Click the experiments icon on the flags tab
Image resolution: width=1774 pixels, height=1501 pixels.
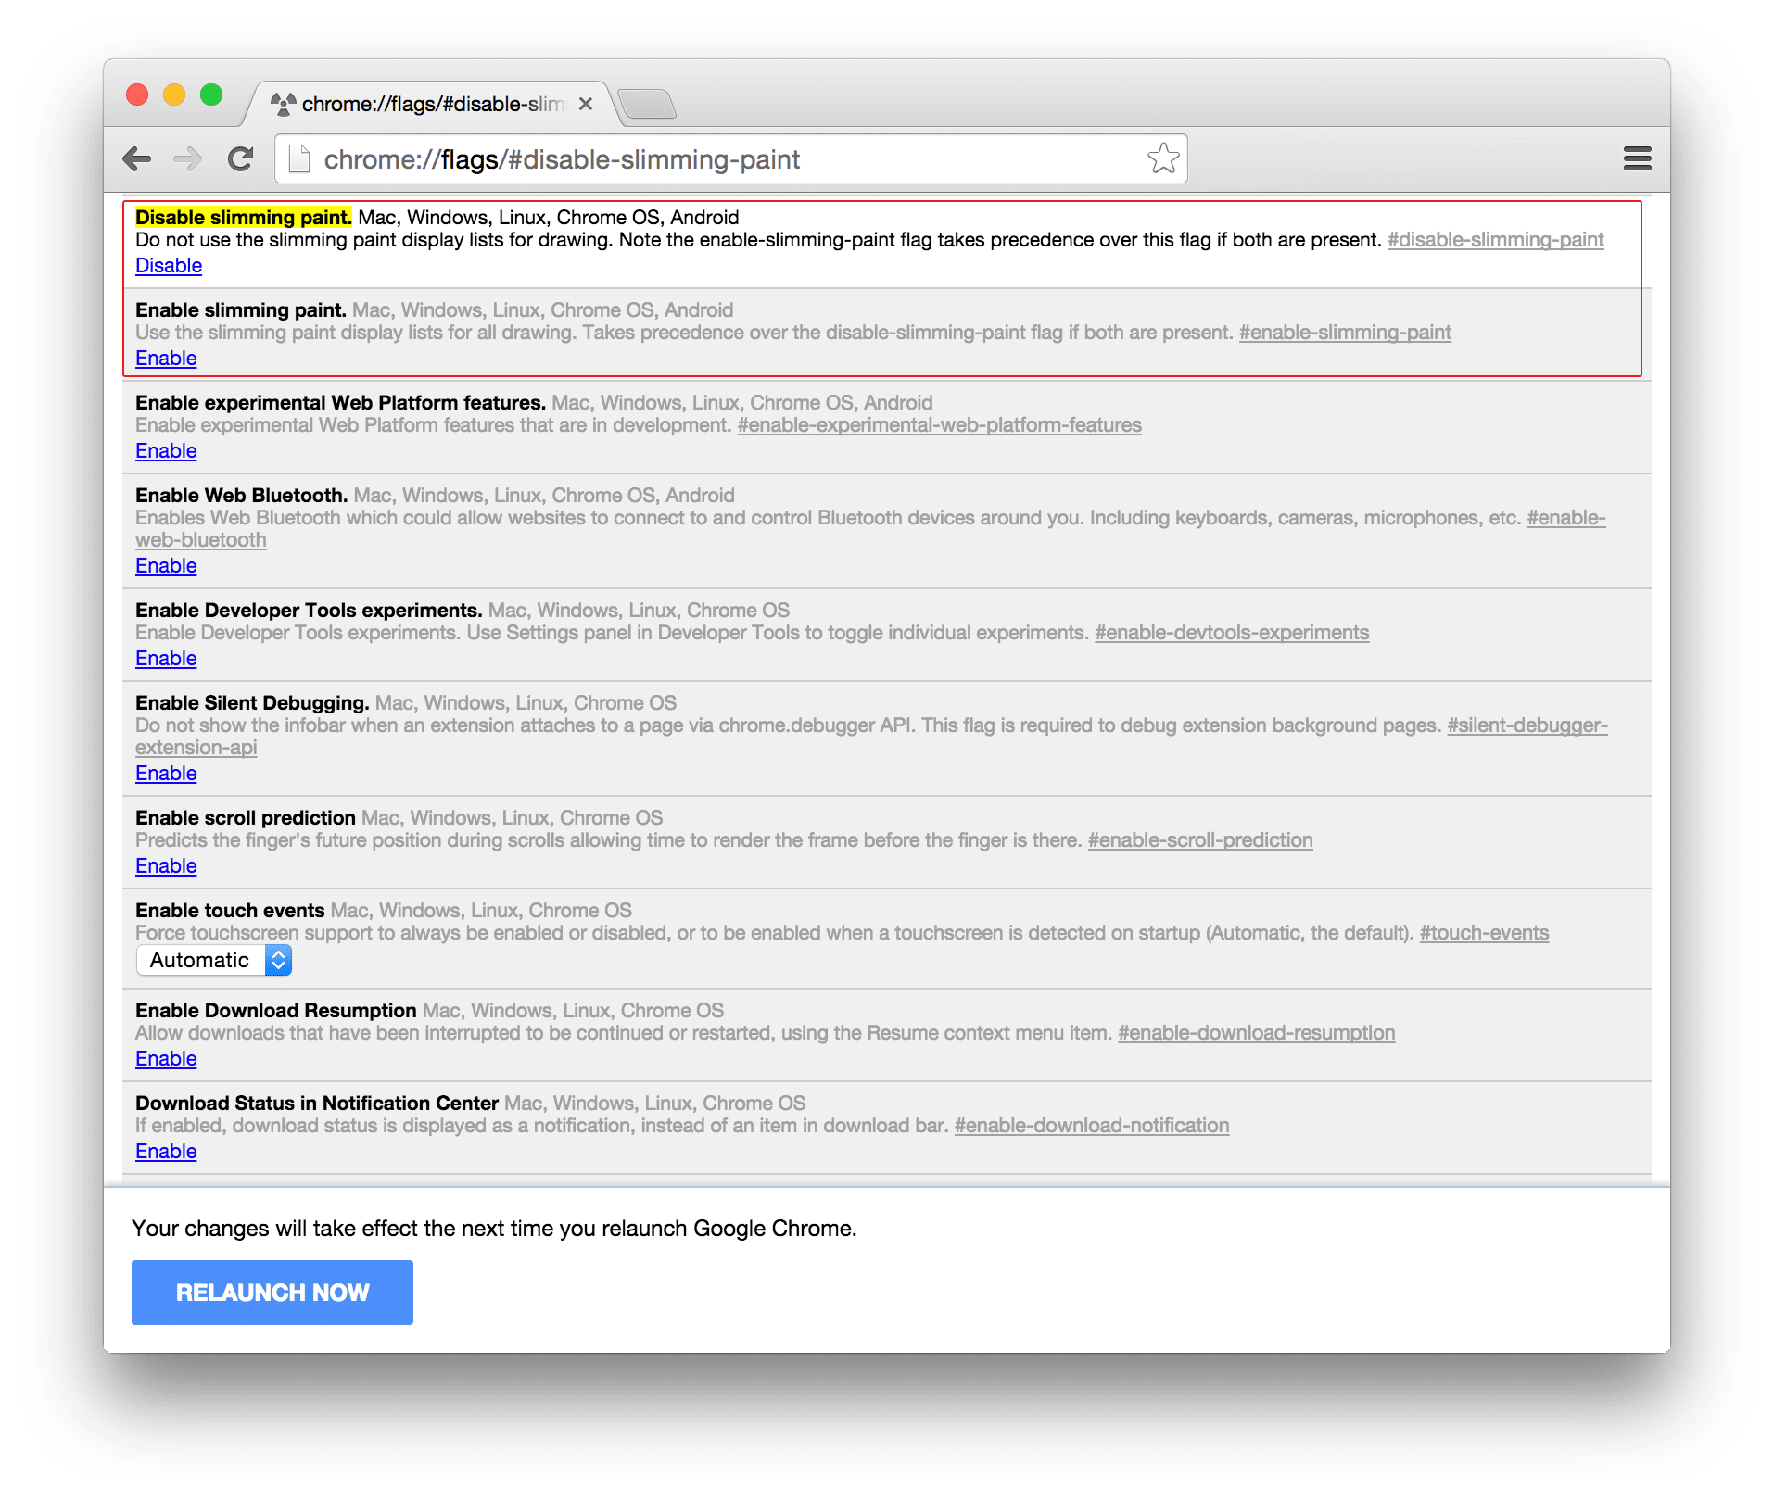(283, 103)
